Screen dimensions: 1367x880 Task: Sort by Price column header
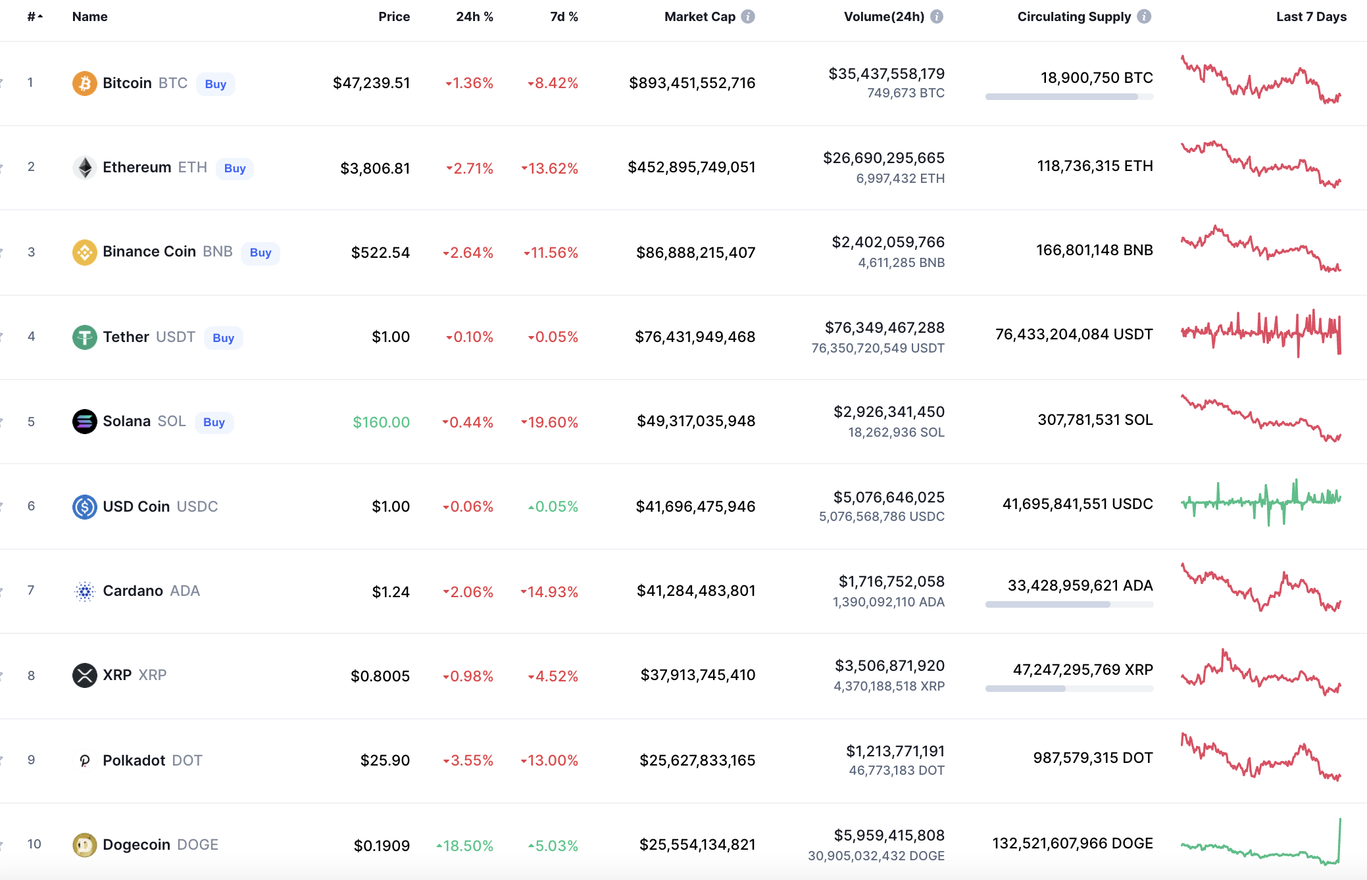[x=394, y=16]
